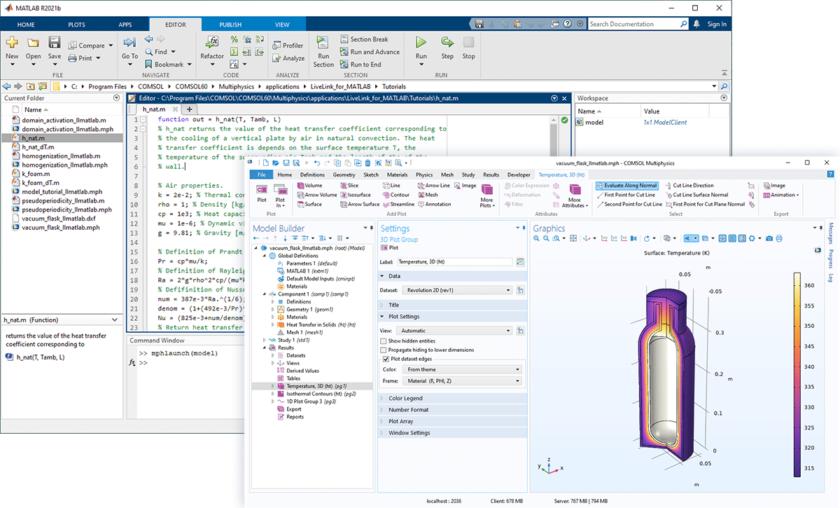
Task: Click the Plot button under 3D Plot Group
Action: (389, 247)
